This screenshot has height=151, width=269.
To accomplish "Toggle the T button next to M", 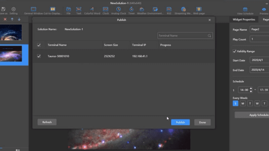I will 250,103.
